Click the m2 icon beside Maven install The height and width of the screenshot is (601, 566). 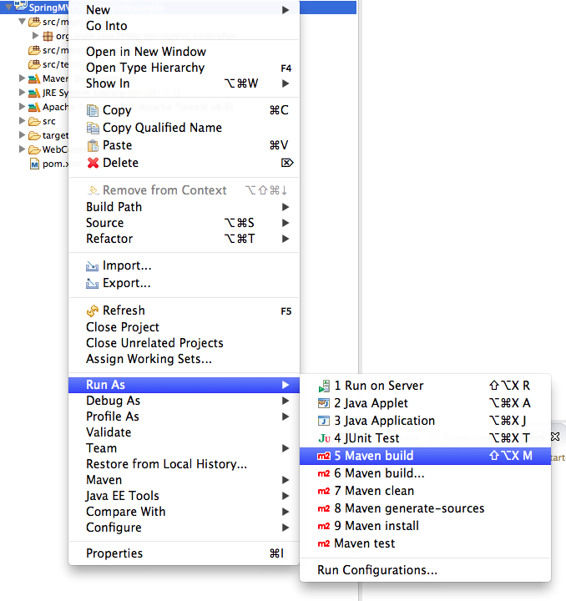324,527
